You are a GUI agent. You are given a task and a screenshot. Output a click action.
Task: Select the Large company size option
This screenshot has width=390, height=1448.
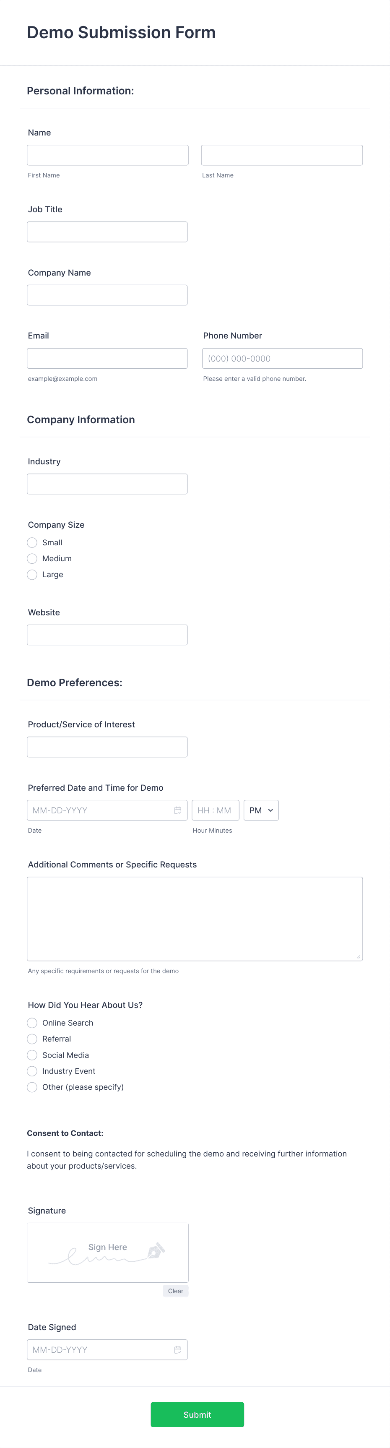(32, 575)
